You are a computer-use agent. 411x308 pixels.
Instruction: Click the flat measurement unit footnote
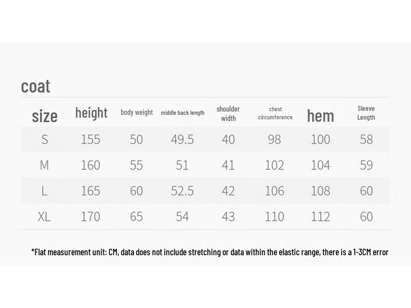click(x=210, y=252)
